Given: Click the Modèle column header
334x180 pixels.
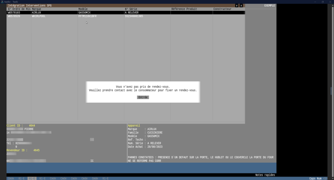Looking at the screenshot, I should 83,9.
